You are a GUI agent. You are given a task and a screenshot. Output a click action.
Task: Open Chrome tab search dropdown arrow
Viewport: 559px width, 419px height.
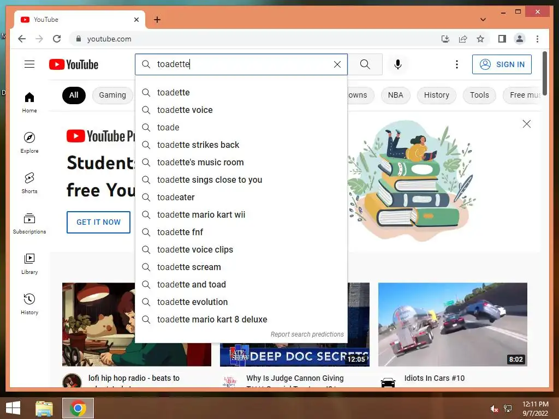tap(483, 20)
